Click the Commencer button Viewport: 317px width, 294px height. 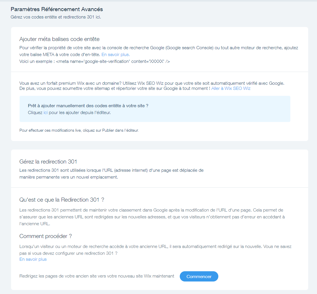pos(199,276)
